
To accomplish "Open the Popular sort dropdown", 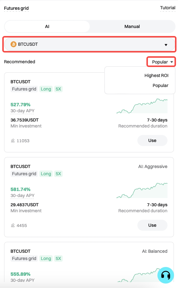I will click(x=161, y=62).
